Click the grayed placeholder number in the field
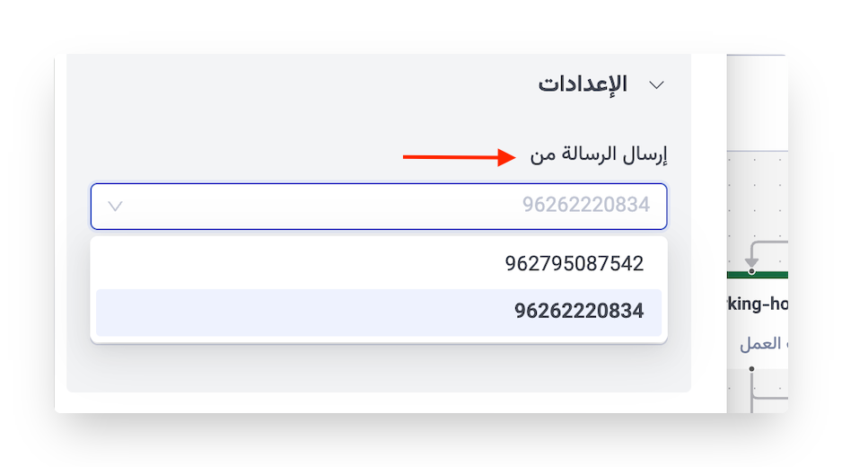Image resolution: width=842 pixels, height=467 pixels. pos(585,207)
